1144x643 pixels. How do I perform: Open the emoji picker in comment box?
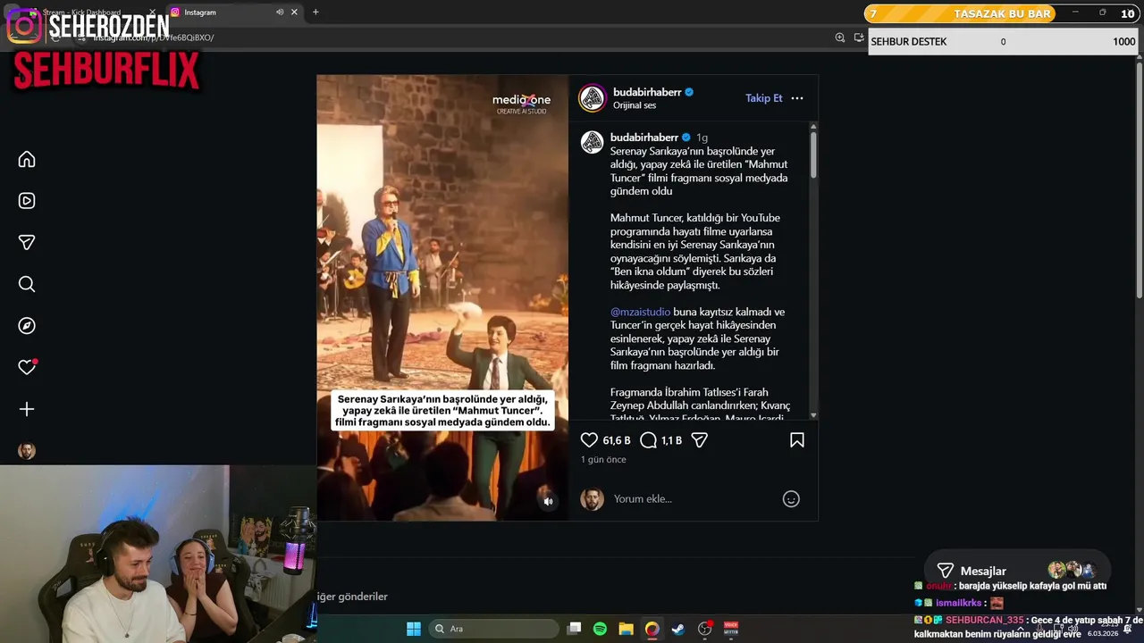click(x=791, y=499)
